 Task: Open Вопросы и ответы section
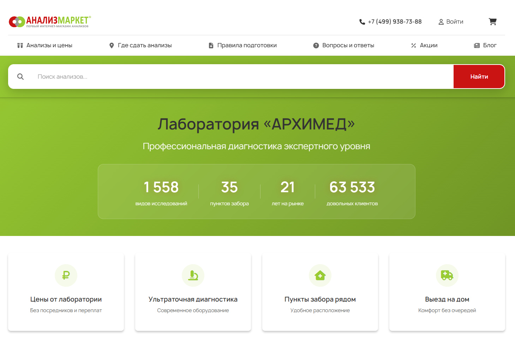point(344,45)
